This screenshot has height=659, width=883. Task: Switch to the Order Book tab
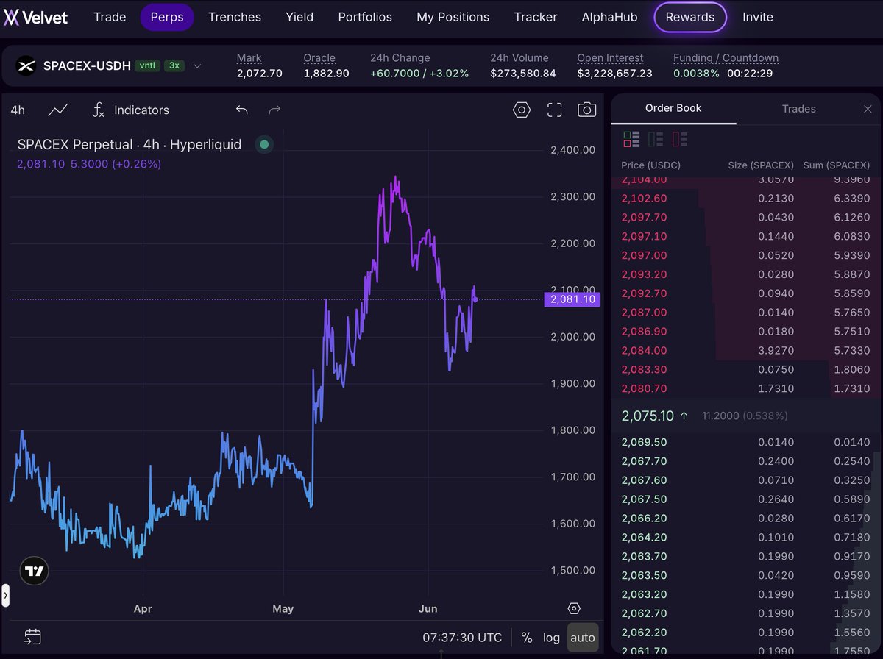673,108
